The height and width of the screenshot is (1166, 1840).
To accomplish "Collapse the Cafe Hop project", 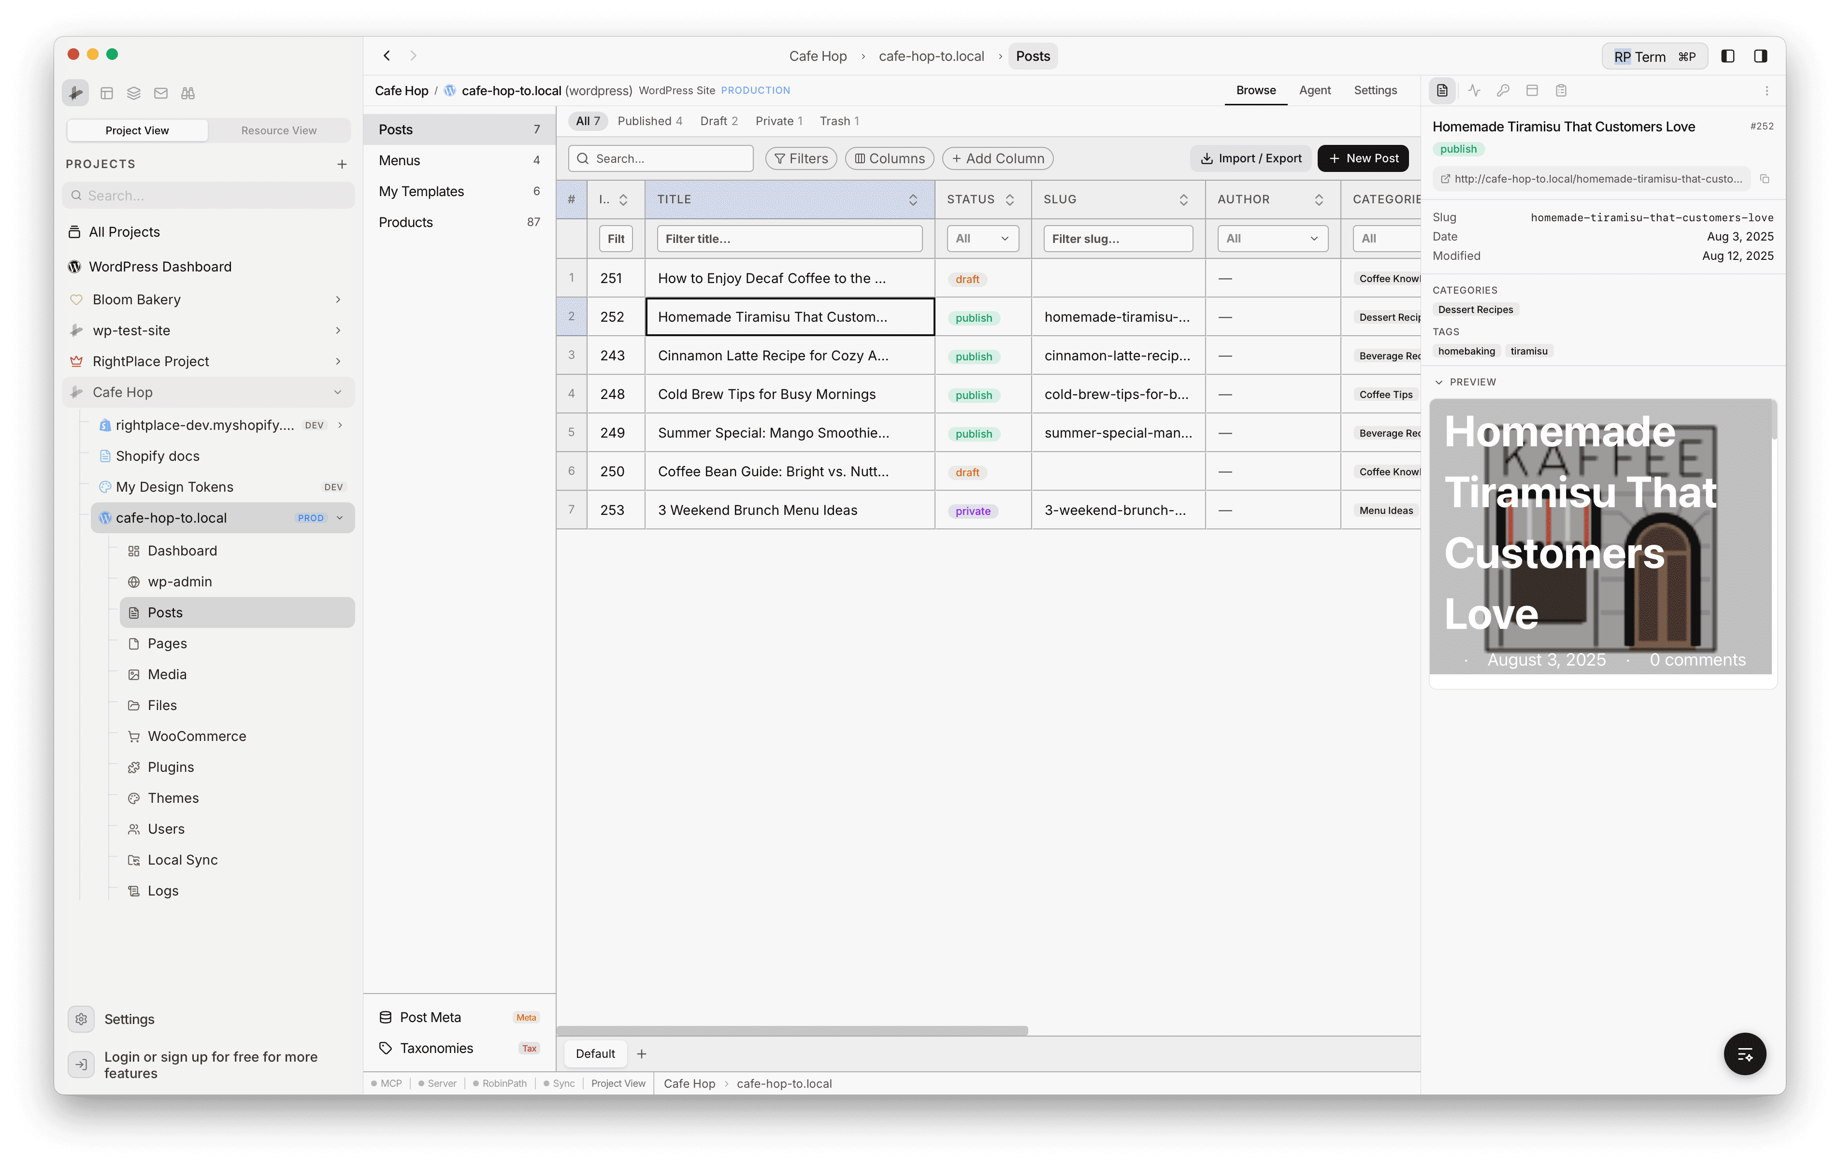I will pos(338,392).
